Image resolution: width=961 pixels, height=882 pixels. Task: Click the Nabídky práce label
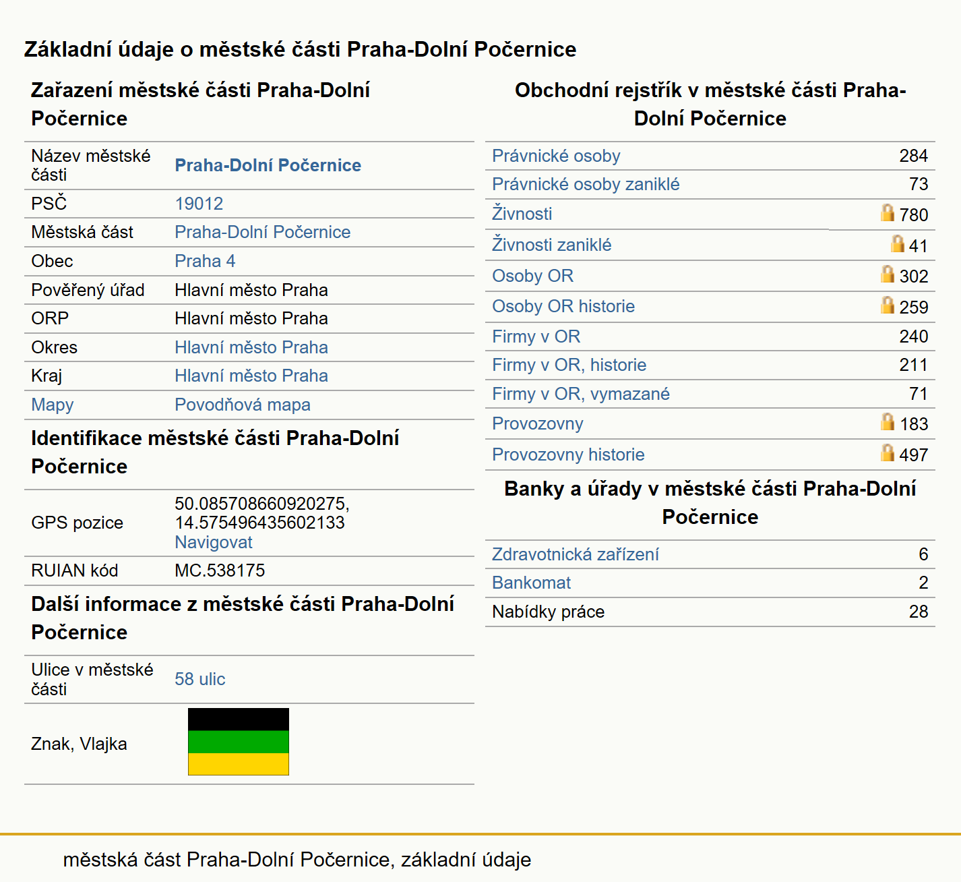coord(548,612)
